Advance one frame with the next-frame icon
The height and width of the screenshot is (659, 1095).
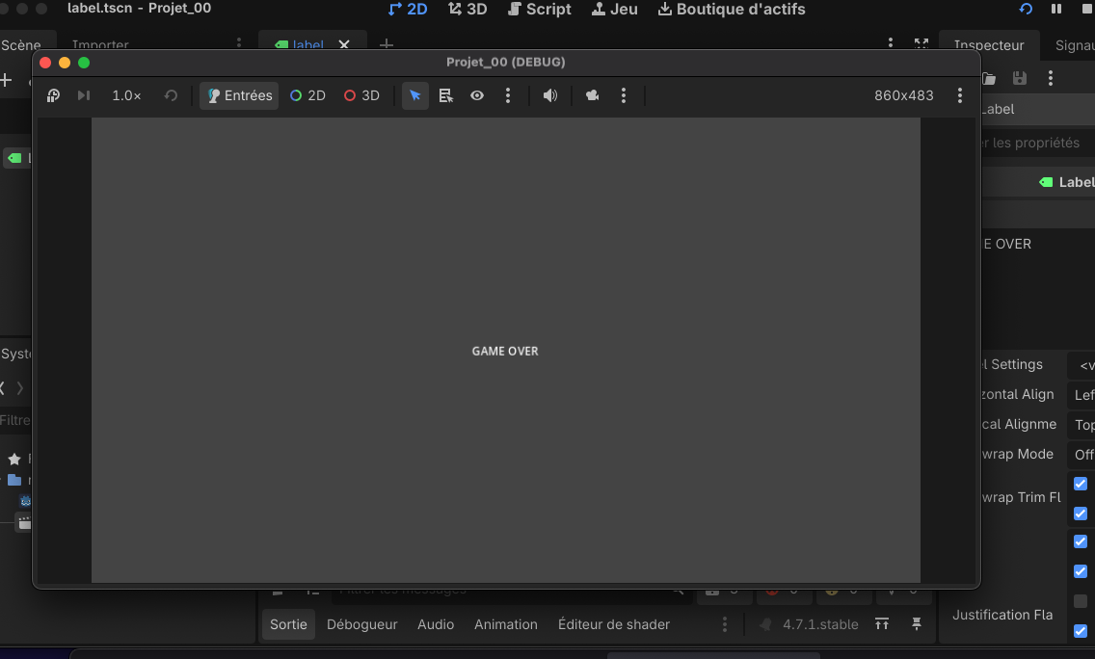click(84, 95)
